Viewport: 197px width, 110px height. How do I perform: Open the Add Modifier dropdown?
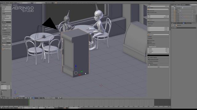click(x=184, y=28)
